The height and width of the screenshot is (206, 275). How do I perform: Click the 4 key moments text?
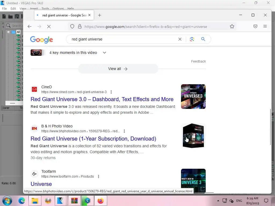(x=73, y=53)
